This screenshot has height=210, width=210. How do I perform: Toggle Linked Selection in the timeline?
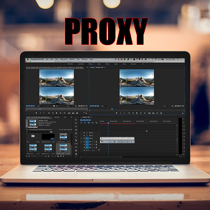(89, 122)
